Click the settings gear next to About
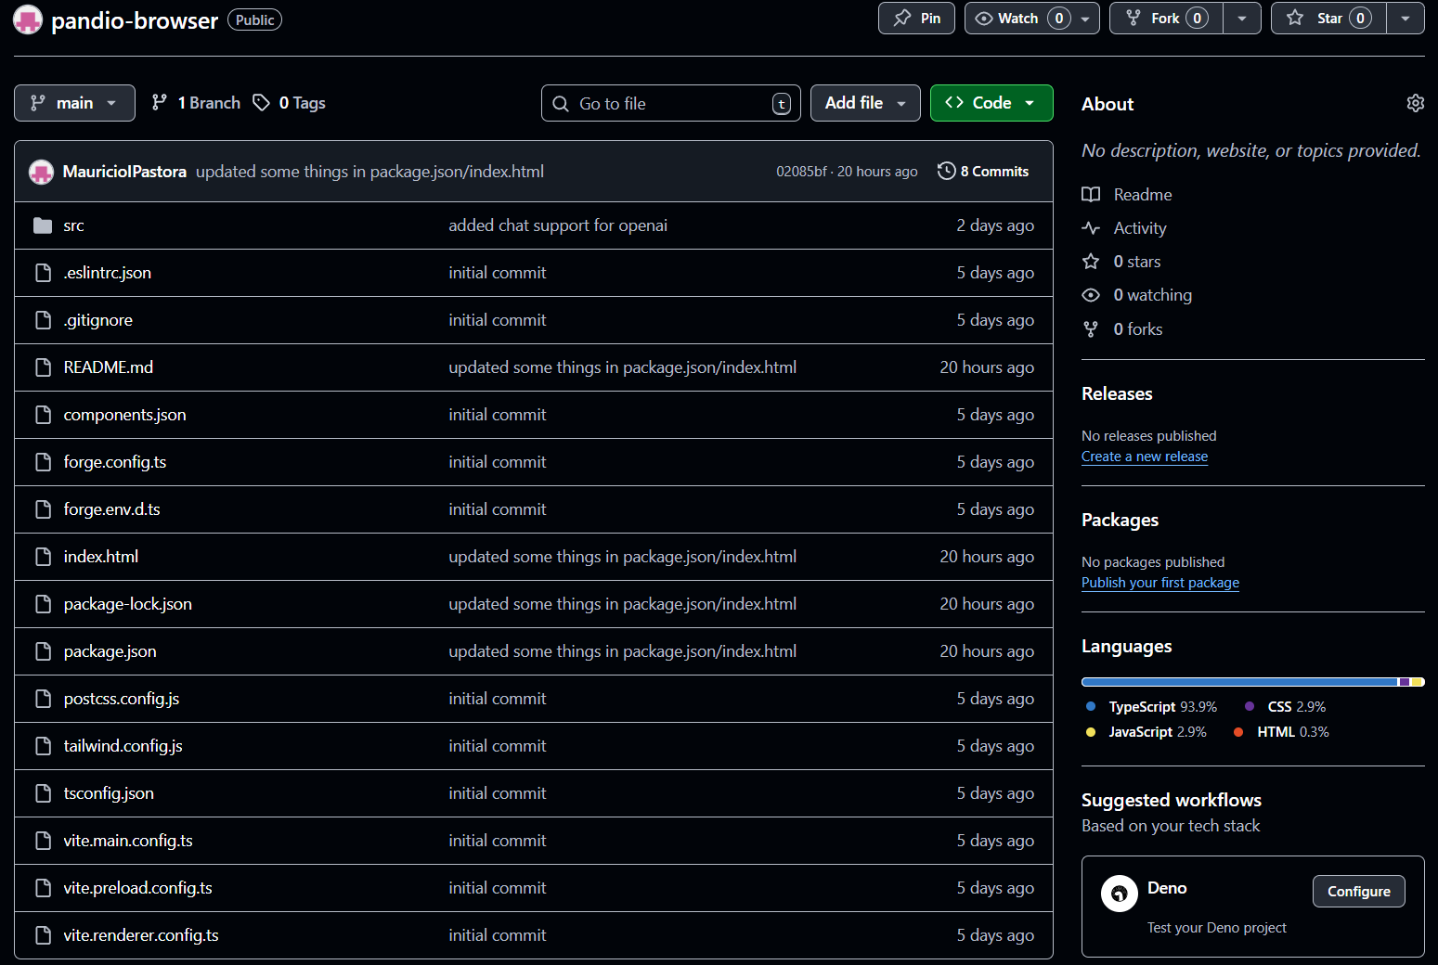This screenshot has width=1438, height=965. point(1415,103)
